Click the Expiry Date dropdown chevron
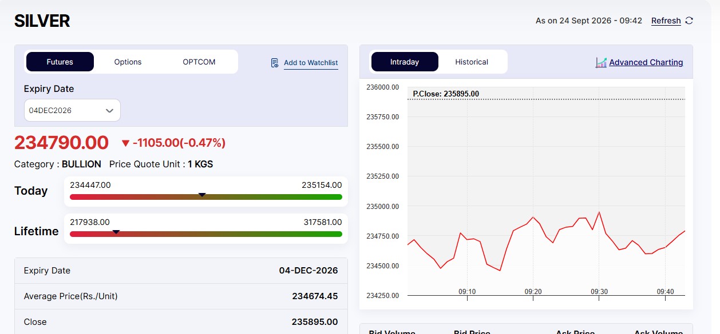 [110, 111]
